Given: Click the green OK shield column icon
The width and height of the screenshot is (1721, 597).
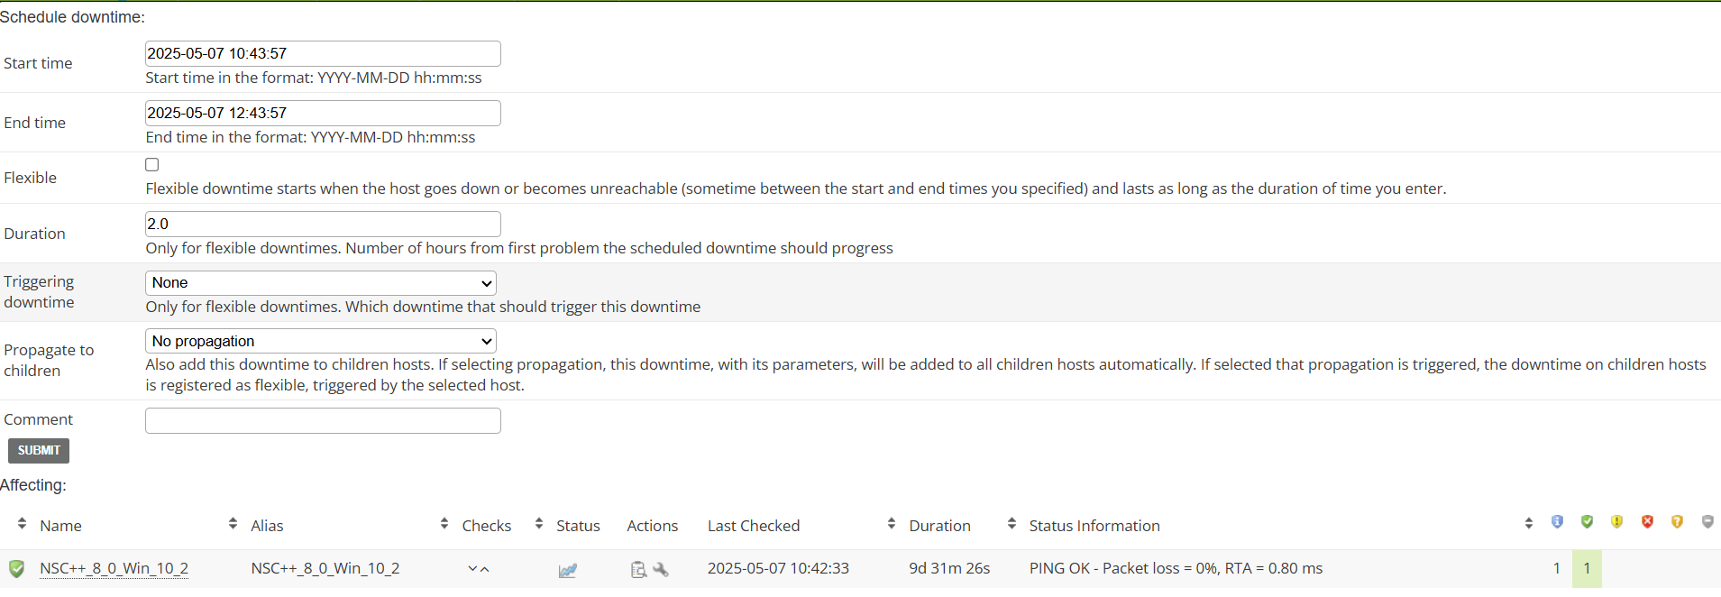Looking at the screenshot, I should coord(1587,522).
